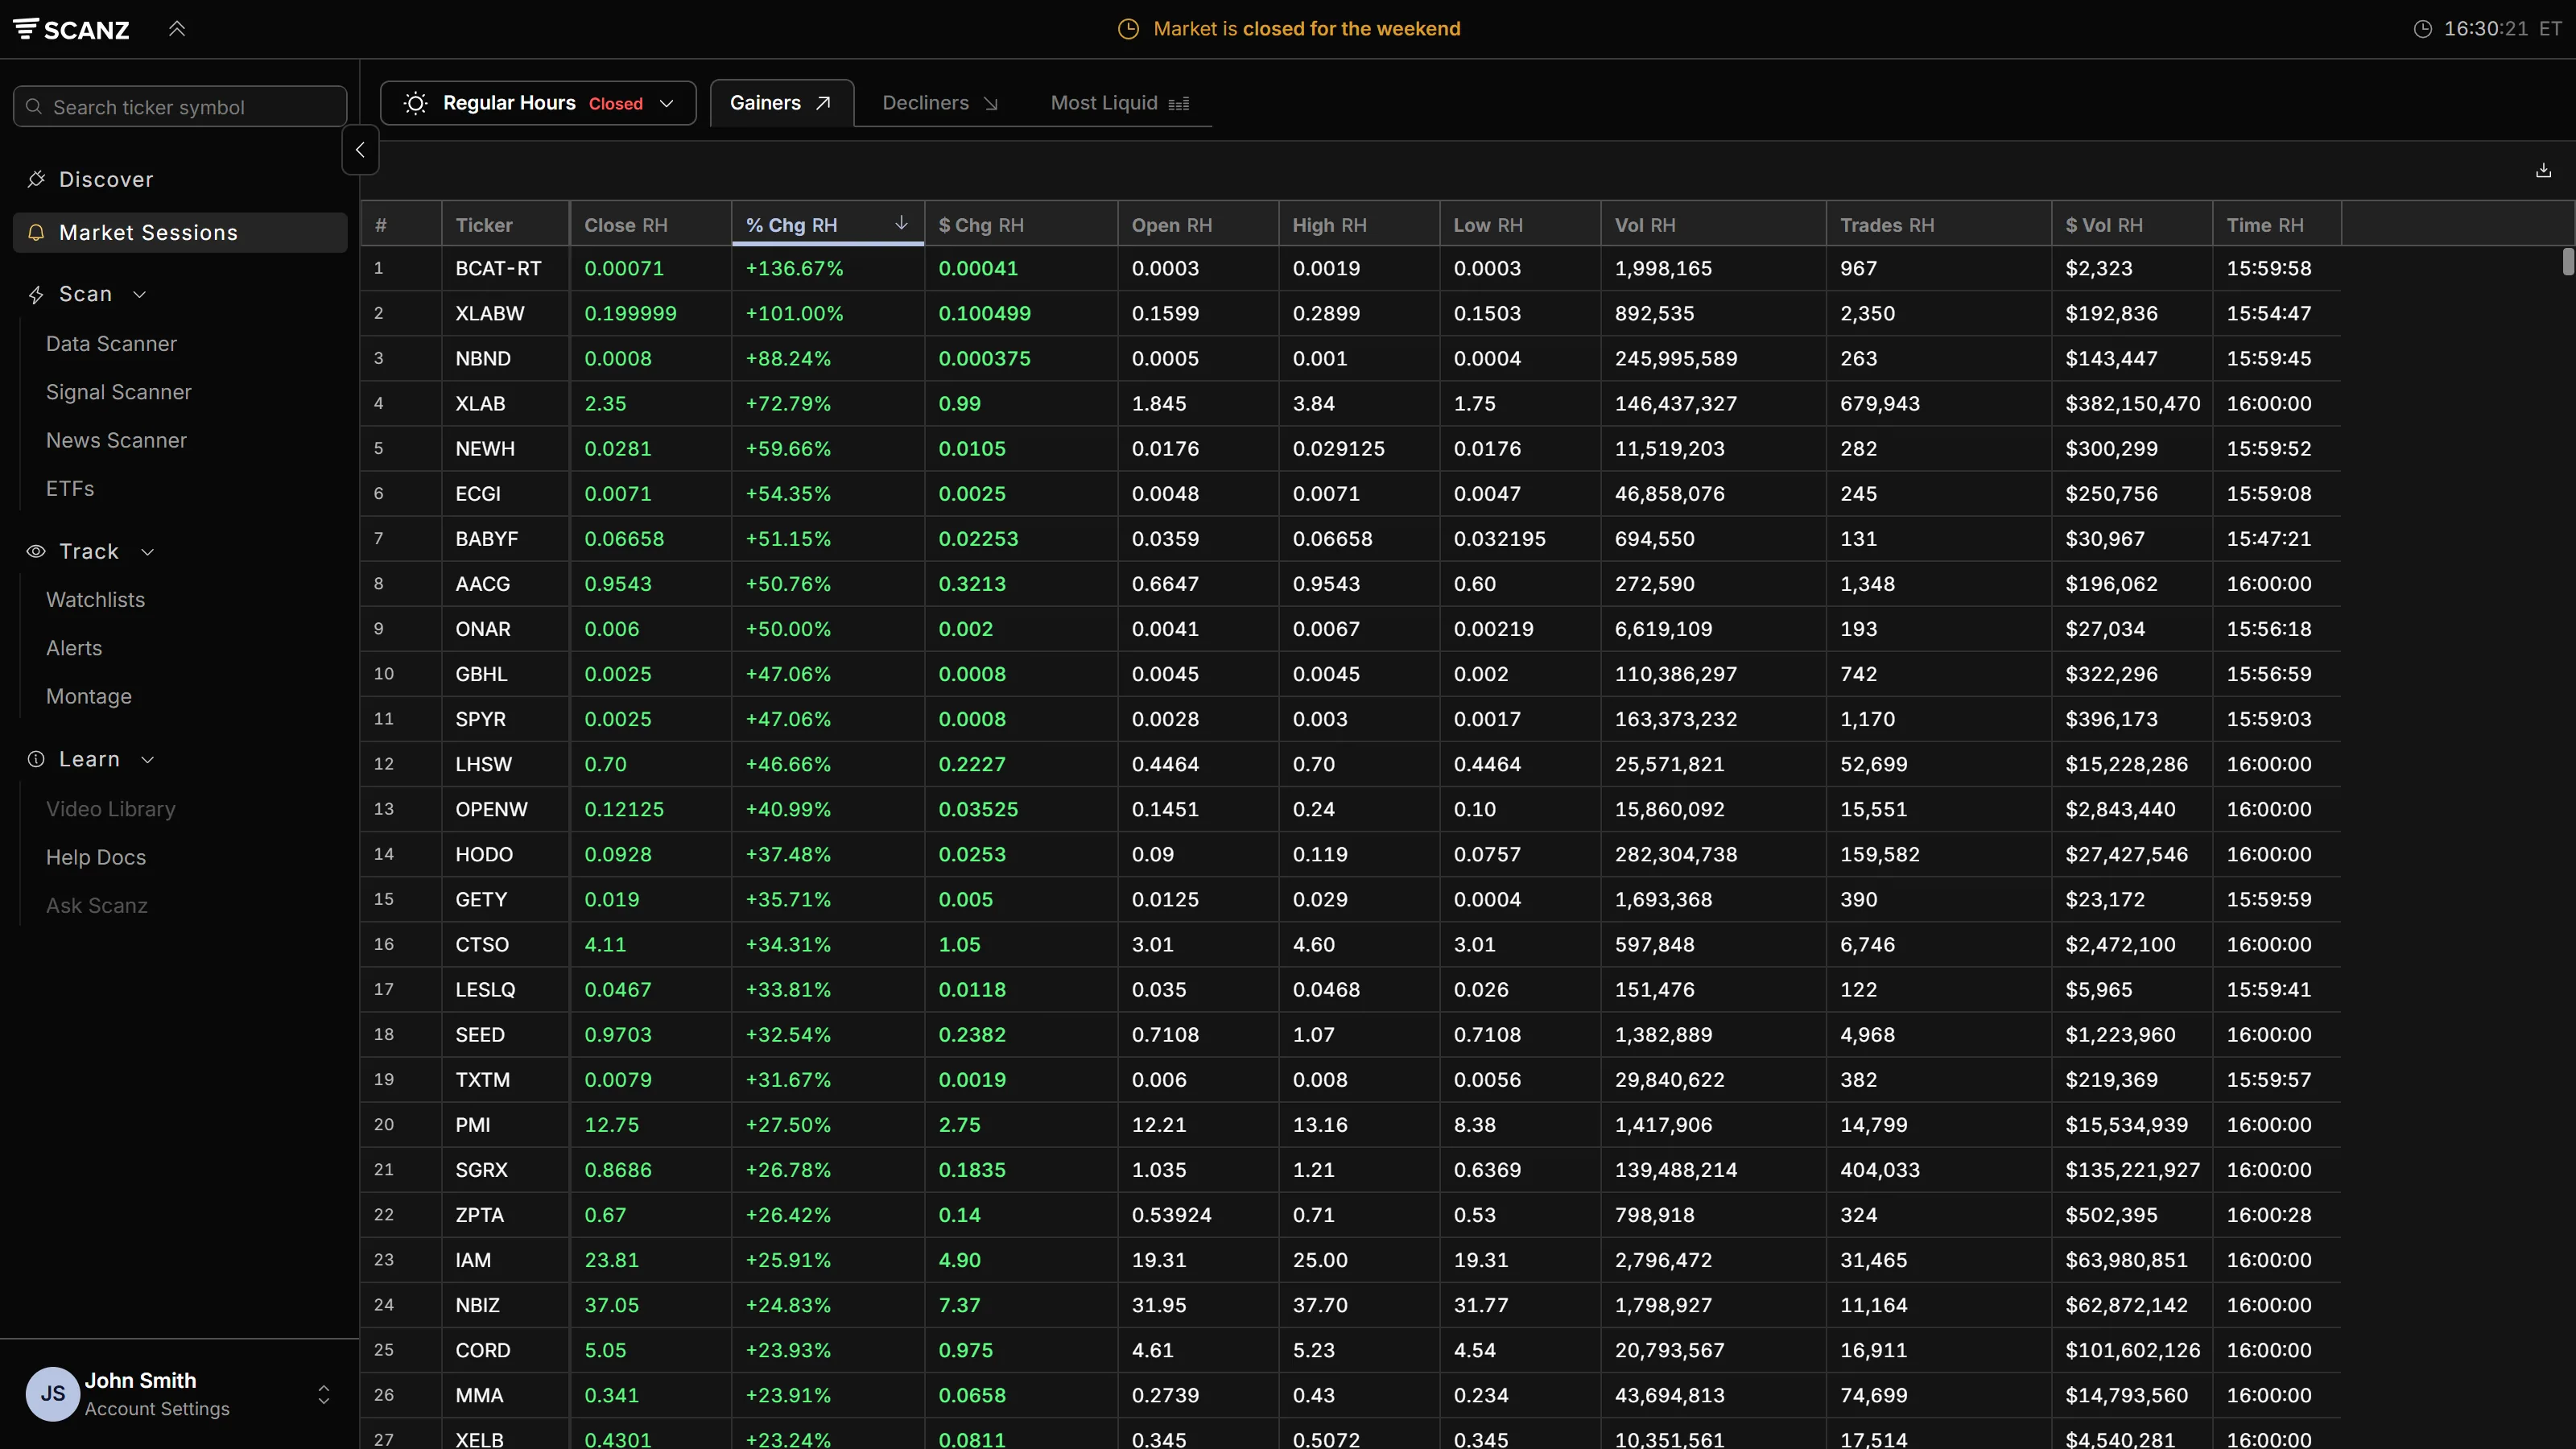
Task: Sort by Close RH column header
Action: click(650, 225)
